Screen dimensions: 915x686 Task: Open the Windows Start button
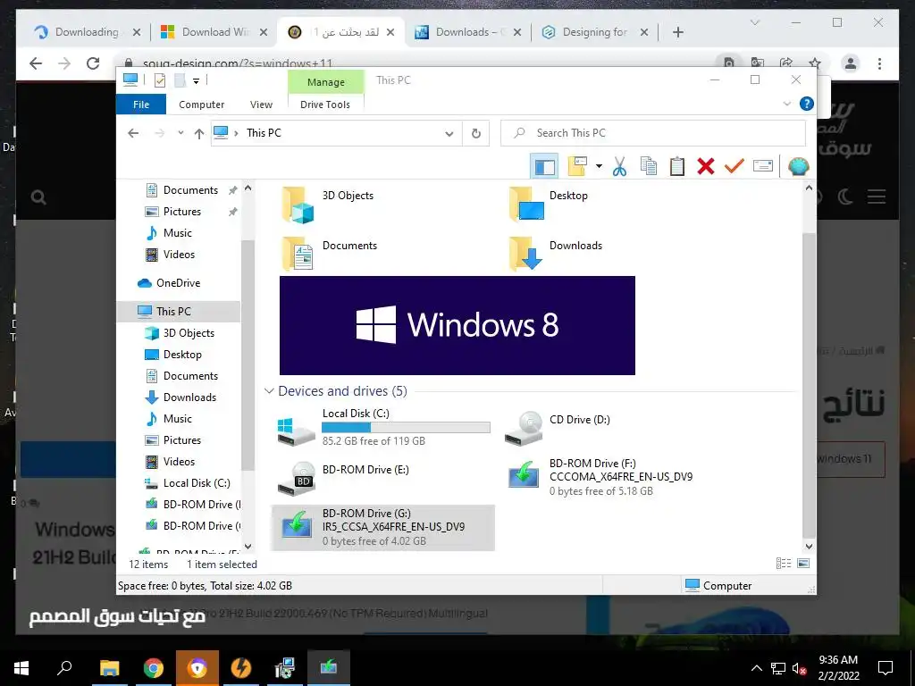pyautogui.click(x=21, y=668)
